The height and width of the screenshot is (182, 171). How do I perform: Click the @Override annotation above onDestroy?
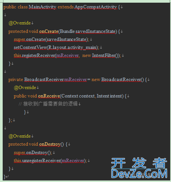click(20, 136)
